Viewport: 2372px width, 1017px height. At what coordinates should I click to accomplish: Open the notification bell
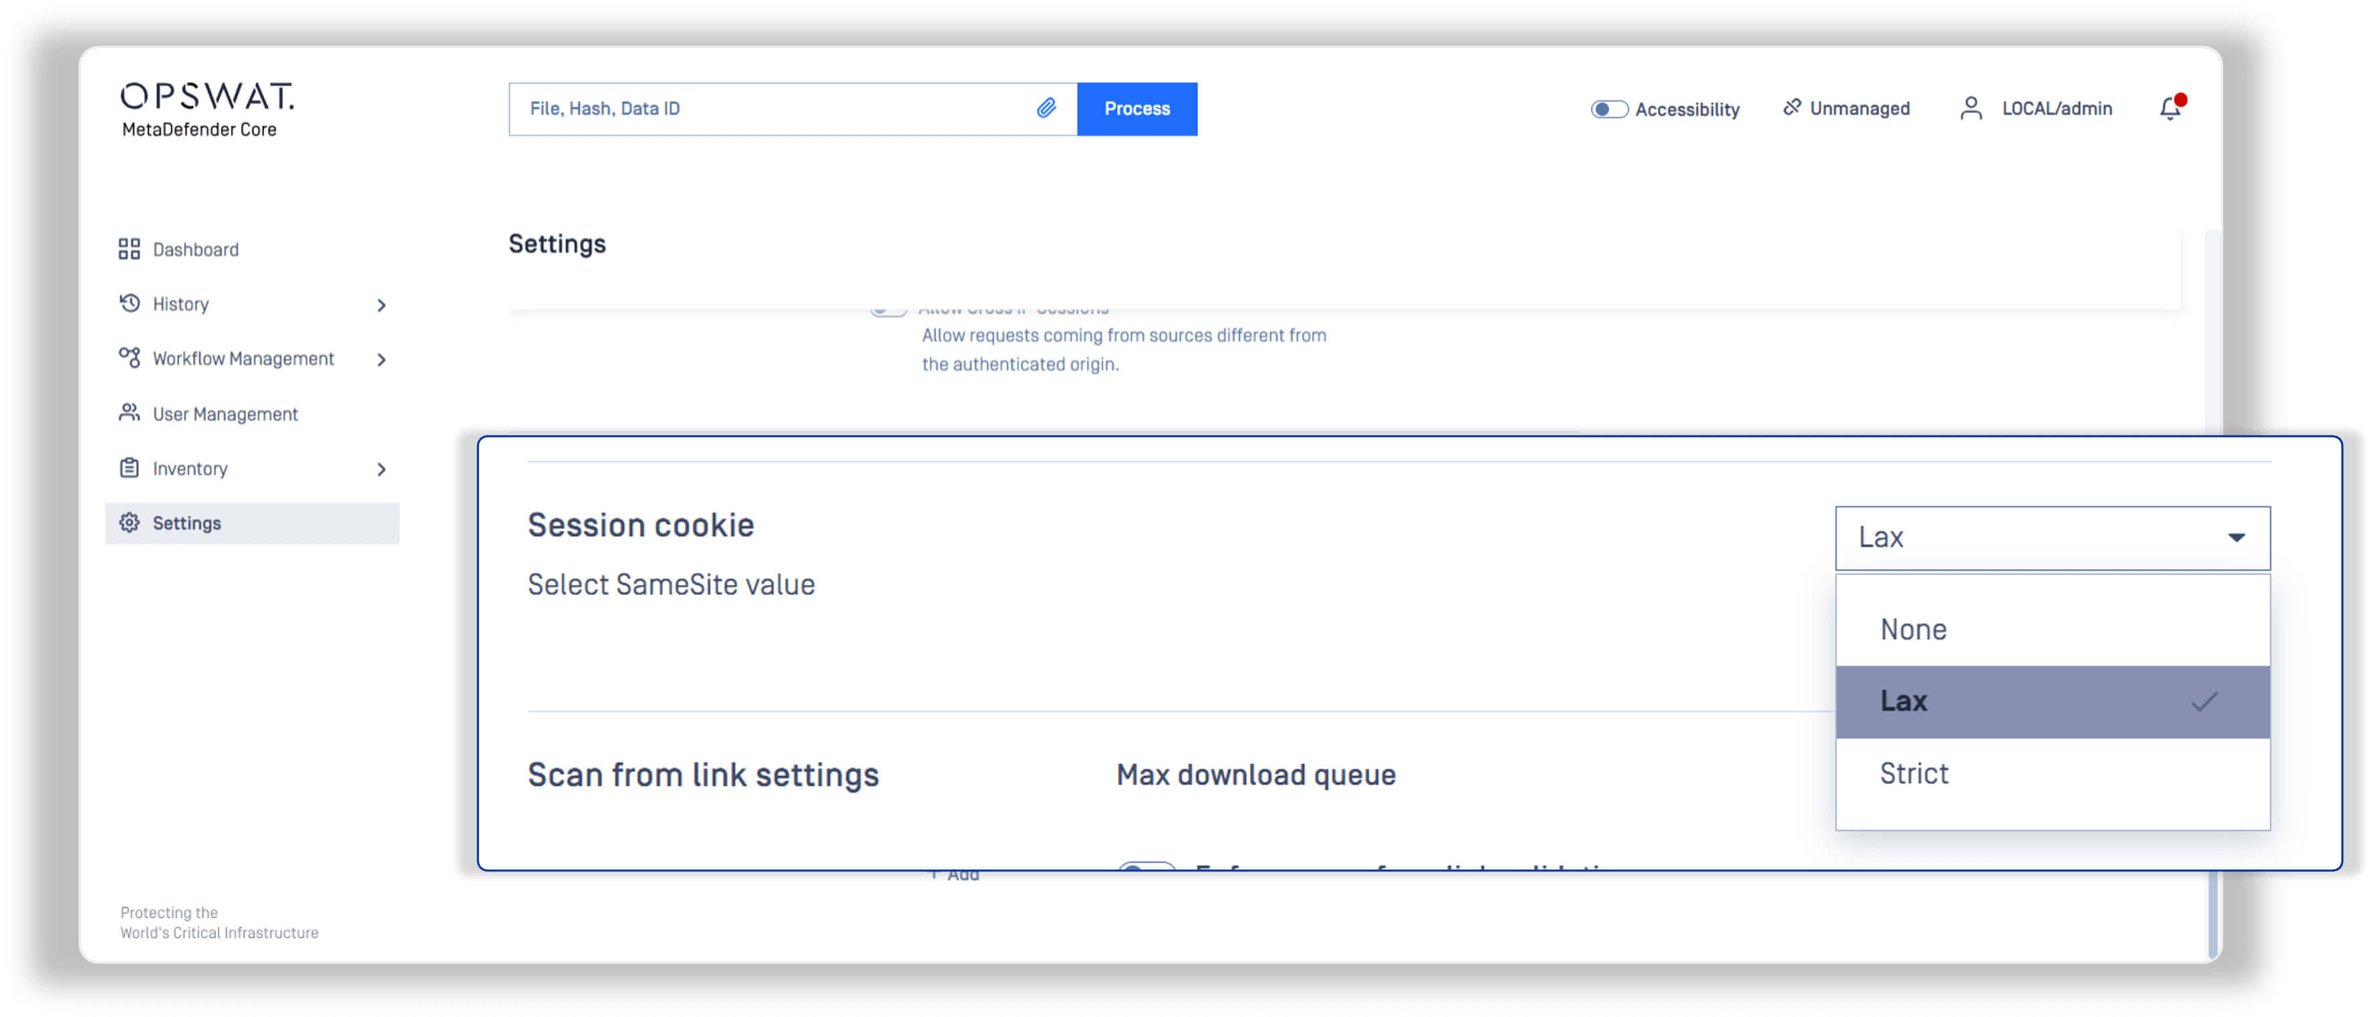[x=2170, y=109]
